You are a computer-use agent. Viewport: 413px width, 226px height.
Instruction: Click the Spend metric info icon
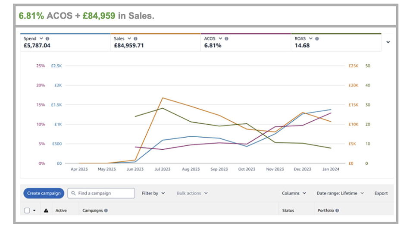click(x=47, y=39)
